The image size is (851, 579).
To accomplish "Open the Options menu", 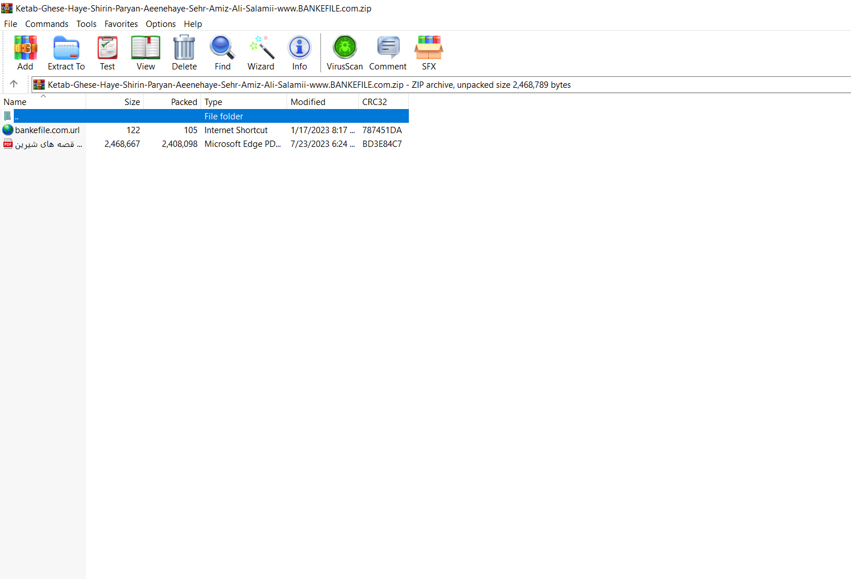I will tap(161, 24).
